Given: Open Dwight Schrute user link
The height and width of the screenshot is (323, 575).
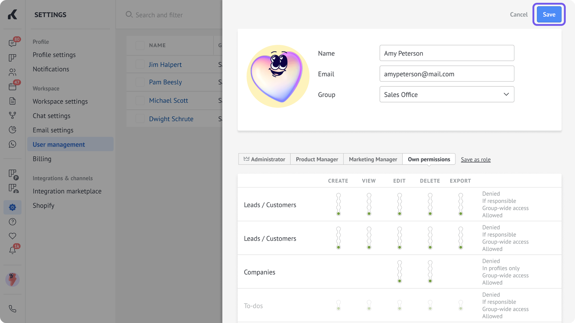Looking at the screenshot, I should tap(171, 119).
